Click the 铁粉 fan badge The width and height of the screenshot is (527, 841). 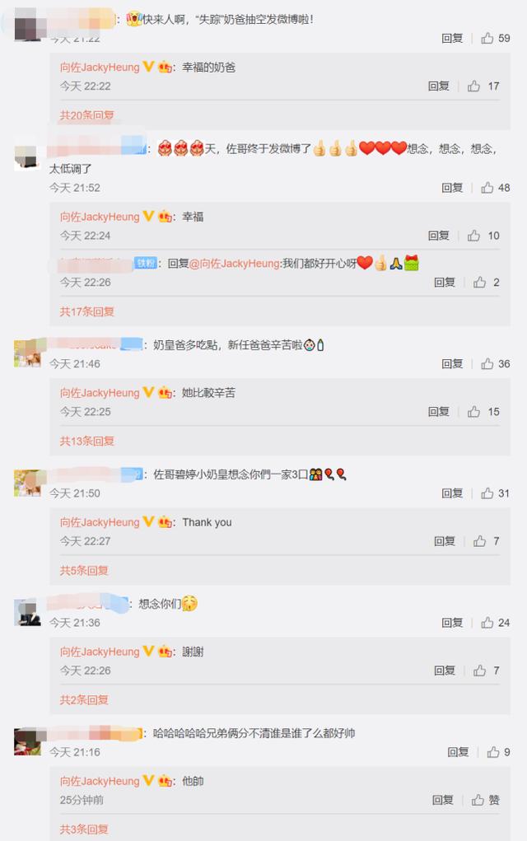click(x=145, y=264)
